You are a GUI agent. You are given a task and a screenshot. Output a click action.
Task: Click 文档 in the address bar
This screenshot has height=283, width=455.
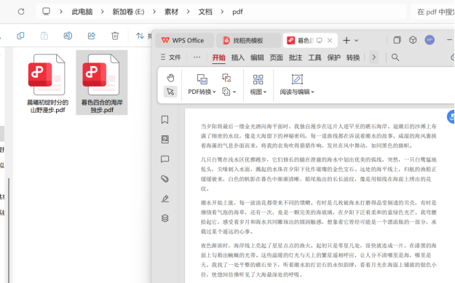(x=205, y=12)
